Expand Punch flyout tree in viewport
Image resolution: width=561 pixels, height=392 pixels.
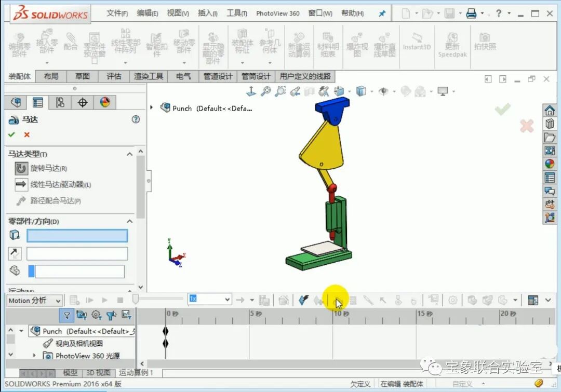click(x=151, y=107)
